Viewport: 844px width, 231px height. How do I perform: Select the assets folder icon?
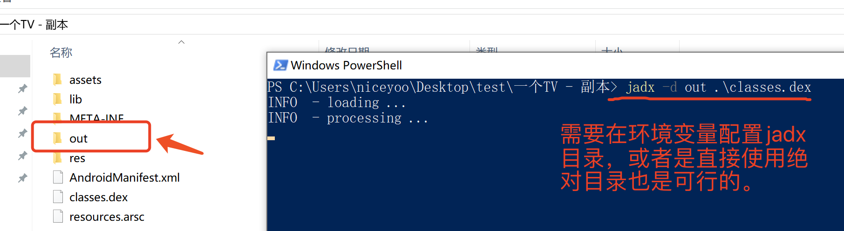[58, 80]
